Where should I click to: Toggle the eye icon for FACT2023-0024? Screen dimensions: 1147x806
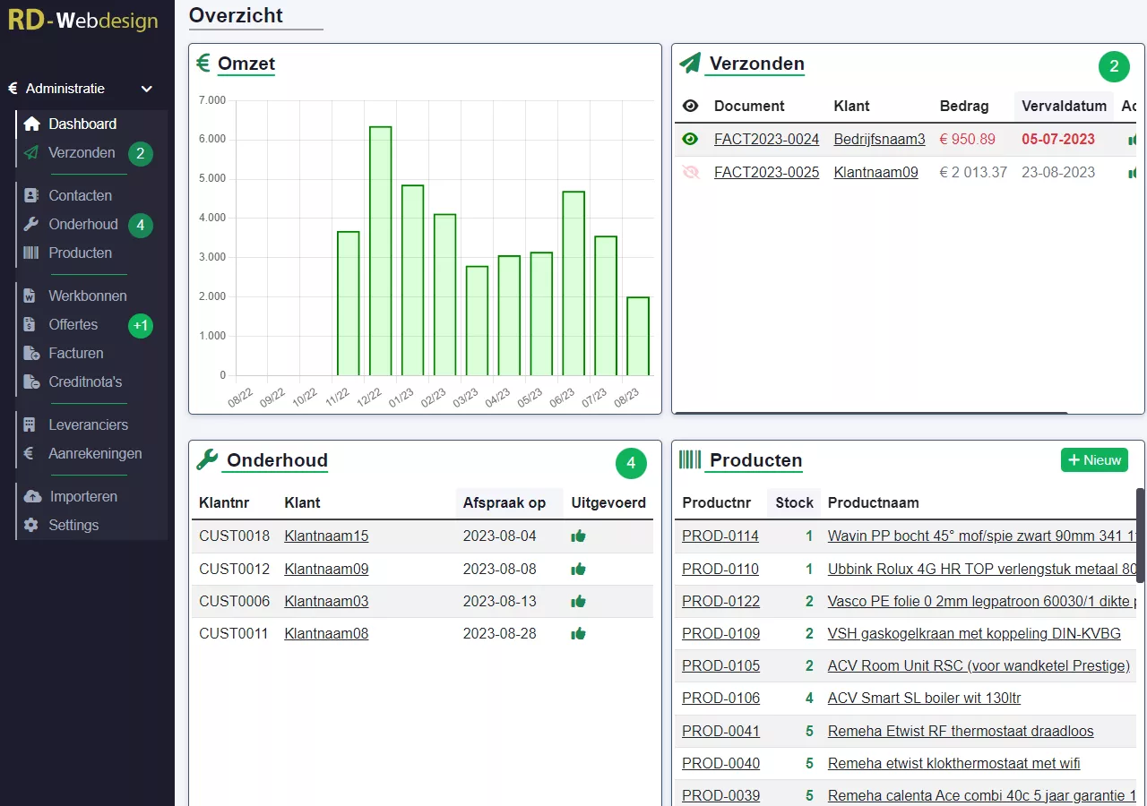coord(690,139)
